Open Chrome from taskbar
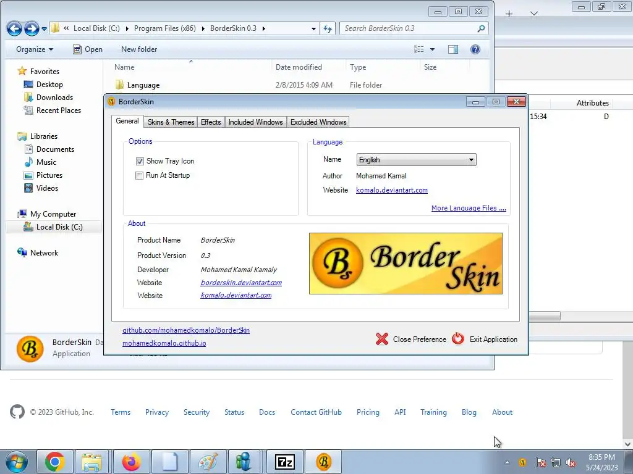The width and height of the screenshot is (633, 474). tap(55, 462)
